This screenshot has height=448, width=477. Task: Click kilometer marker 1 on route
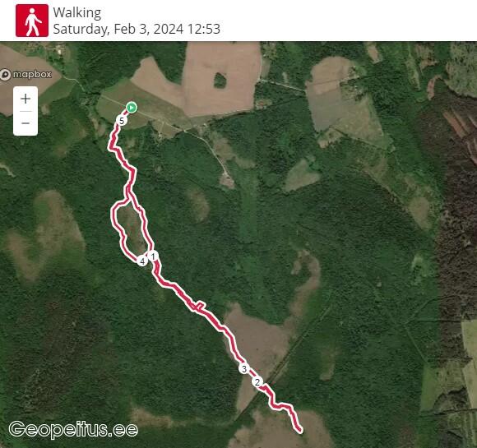(x=153, y=256)
